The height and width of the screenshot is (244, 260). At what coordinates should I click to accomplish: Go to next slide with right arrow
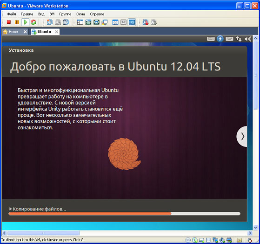242,136
